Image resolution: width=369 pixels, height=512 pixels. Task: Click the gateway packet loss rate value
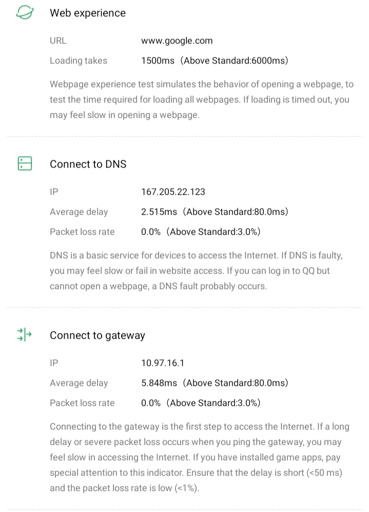pos(201,403)
